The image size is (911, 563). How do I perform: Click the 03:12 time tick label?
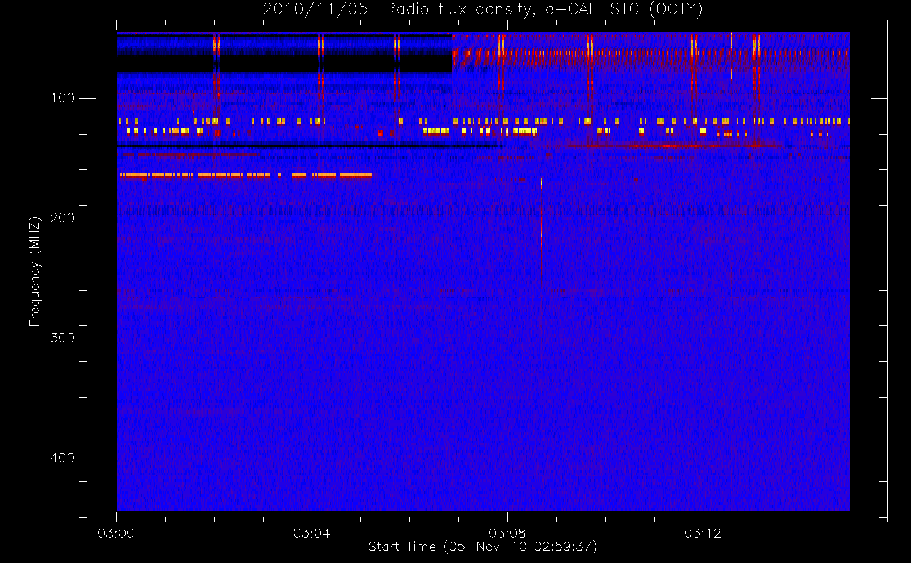pyautogui.click(x=703, y=533)
